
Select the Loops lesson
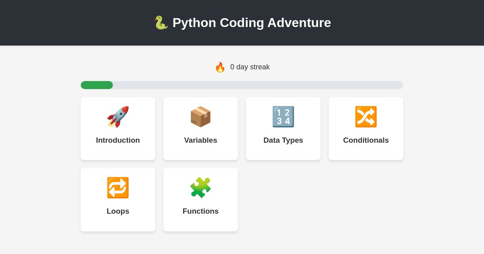(x=118, y=199)
